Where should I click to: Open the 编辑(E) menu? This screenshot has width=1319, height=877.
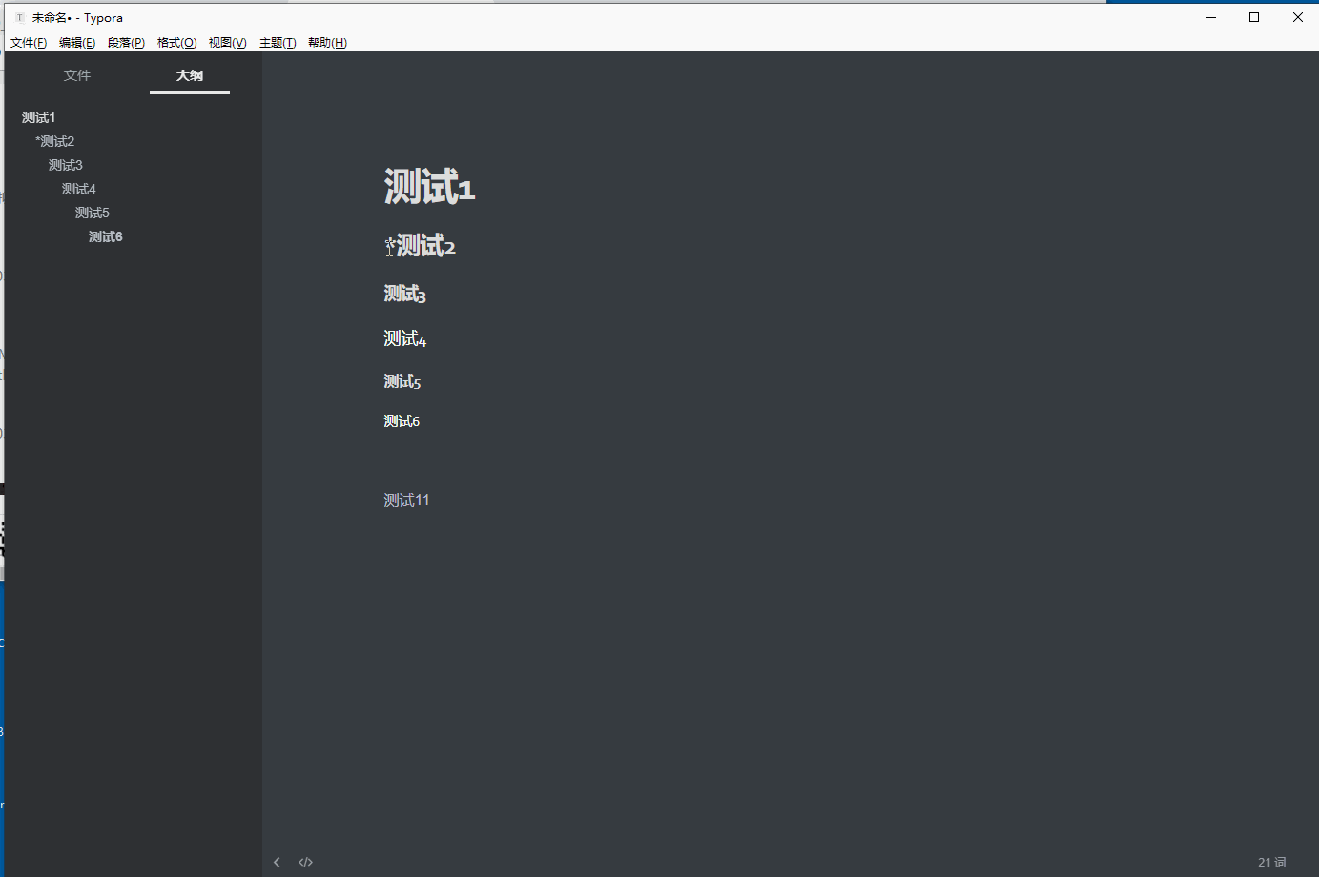pyautogui.click(x=77, y=43)
